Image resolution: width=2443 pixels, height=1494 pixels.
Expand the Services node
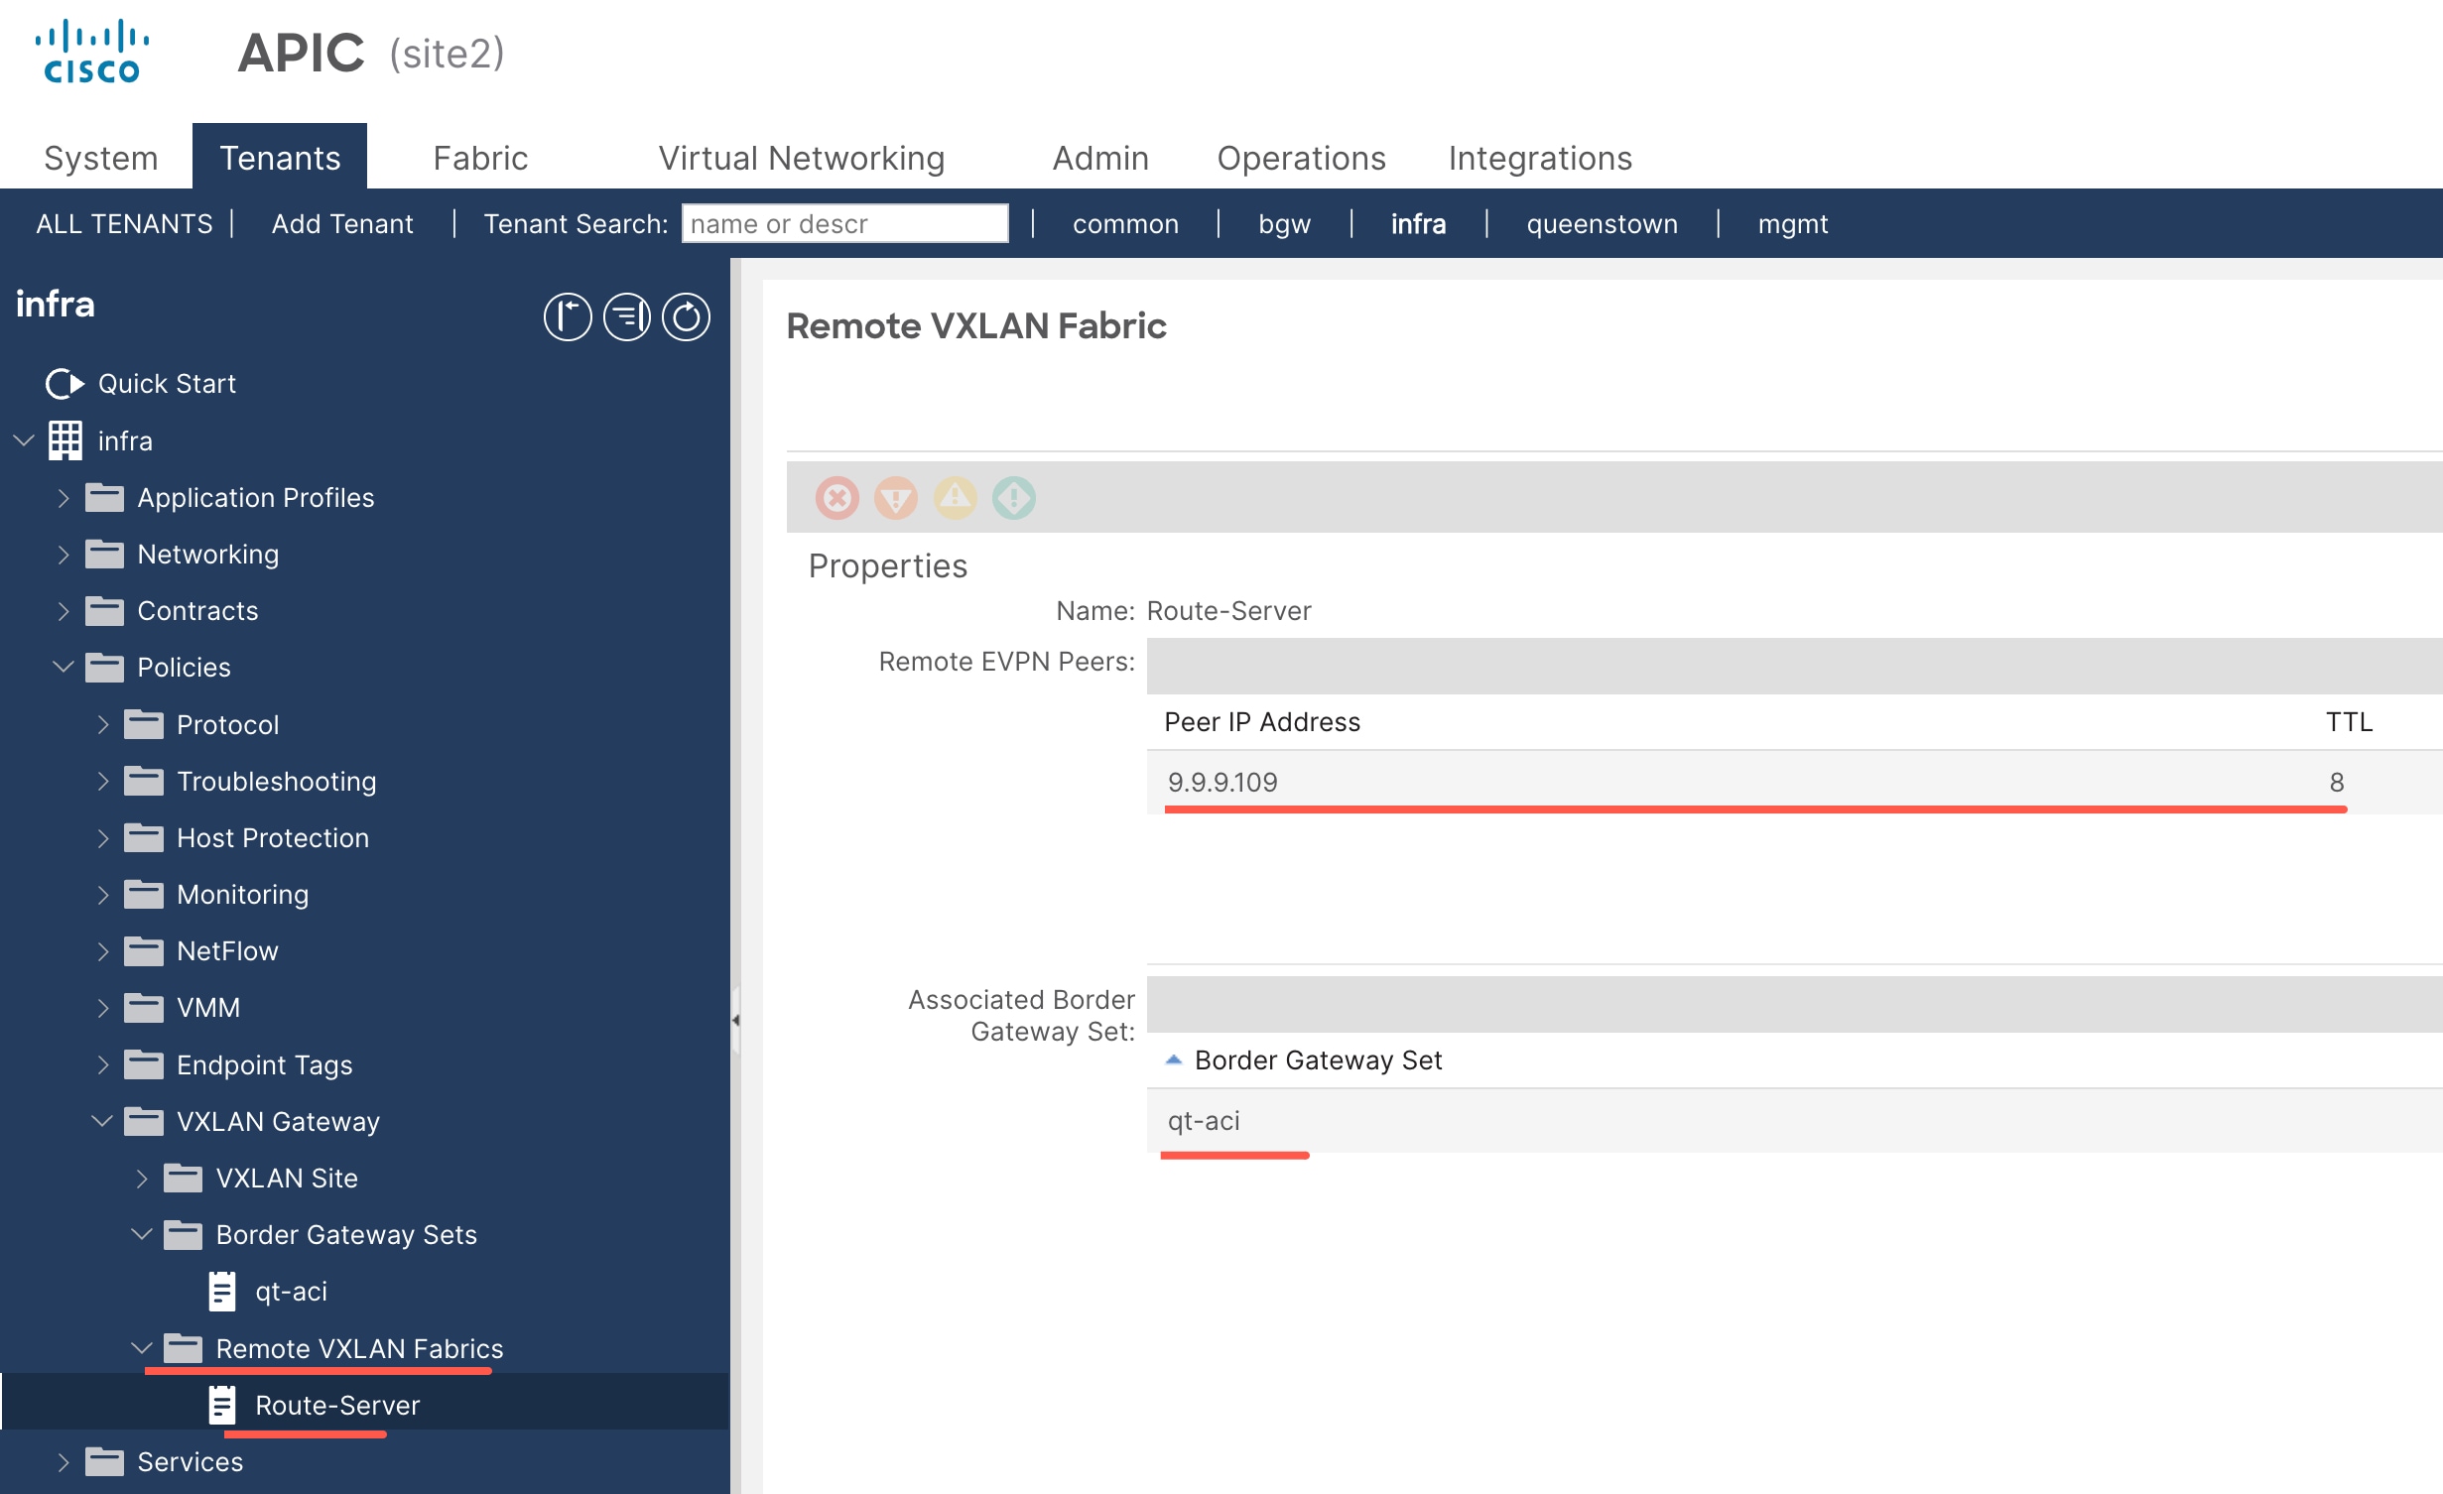(64, 1461)
